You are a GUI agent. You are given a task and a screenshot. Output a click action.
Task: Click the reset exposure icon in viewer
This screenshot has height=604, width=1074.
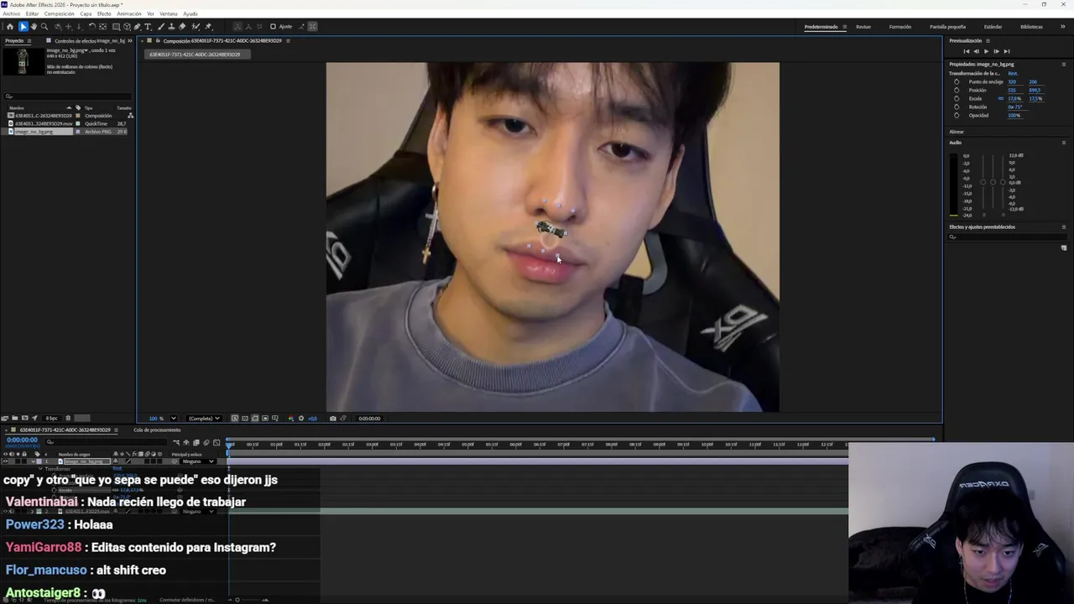[x=301, y=419]
